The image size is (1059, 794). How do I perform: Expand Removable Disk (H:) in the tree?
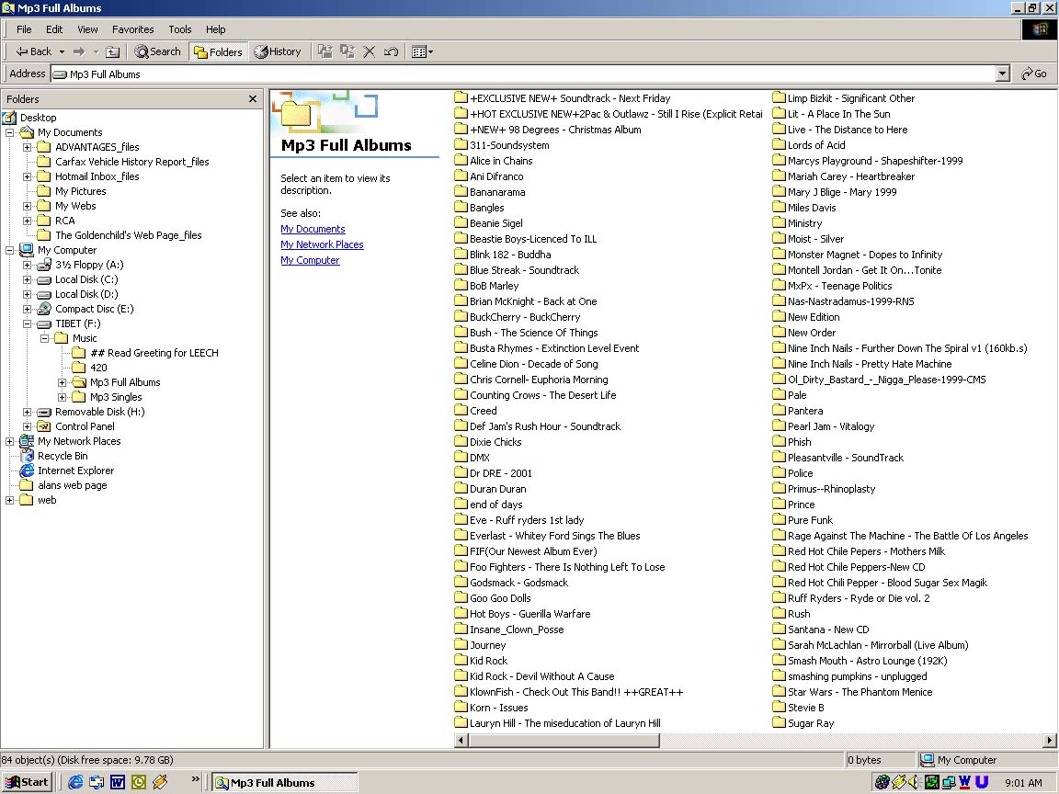click(x=27, y=412)
